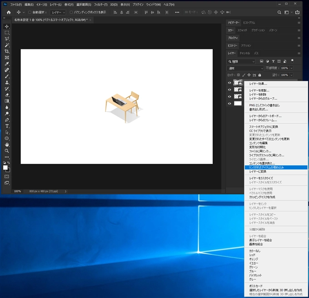Click the search magnifier icon in options bar
The height and width of the screenshot is (298, 309).
click(x=279, y=12)
